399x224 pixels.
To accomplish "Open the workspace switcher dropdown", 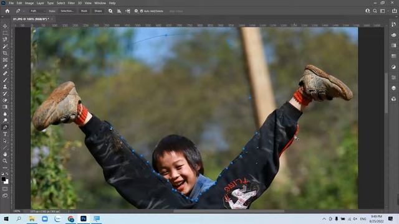I will (383, 11).
